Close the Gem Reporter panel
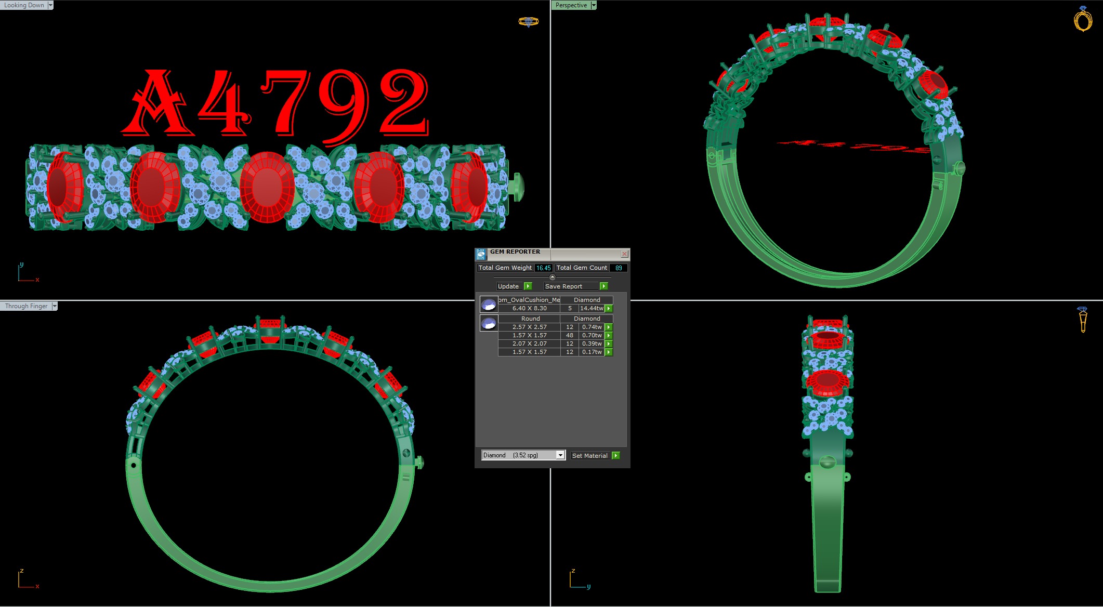1103x607 pixels. click(x=624, y=254)
